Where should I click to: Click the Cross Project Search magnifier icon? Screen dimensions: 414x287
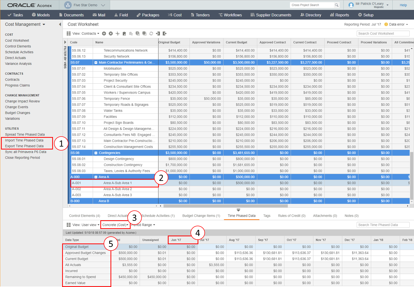(x=337, y=5)
